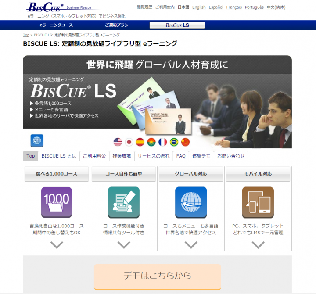
Task: Click the teal course authoring icon
Action: (124, 202)
